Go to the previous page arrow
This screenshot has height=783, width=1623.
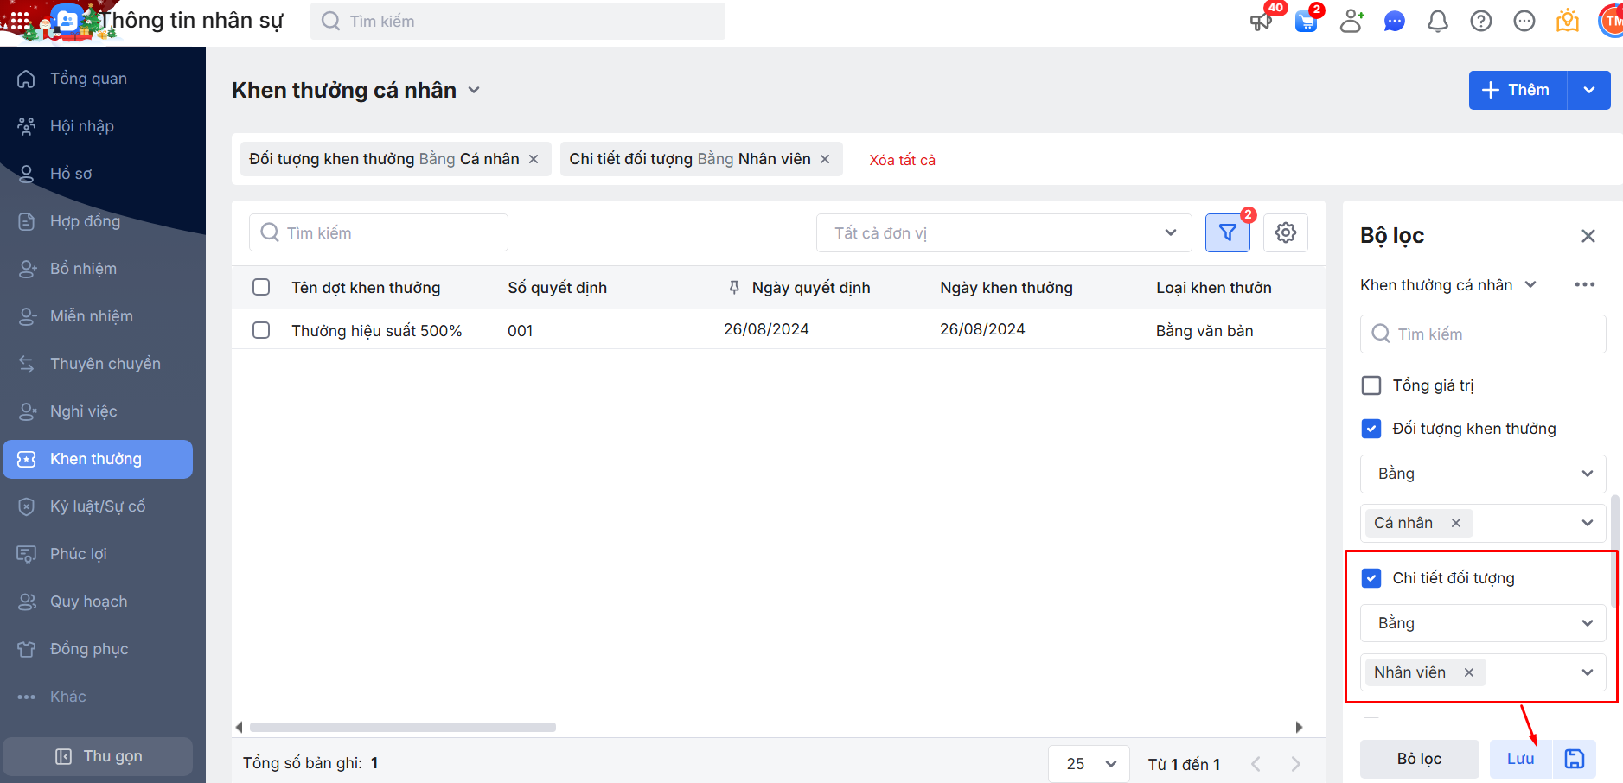1256,764
